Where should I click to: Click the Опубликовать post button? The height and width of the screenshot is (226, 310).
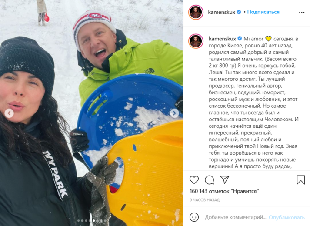(287, 217)
